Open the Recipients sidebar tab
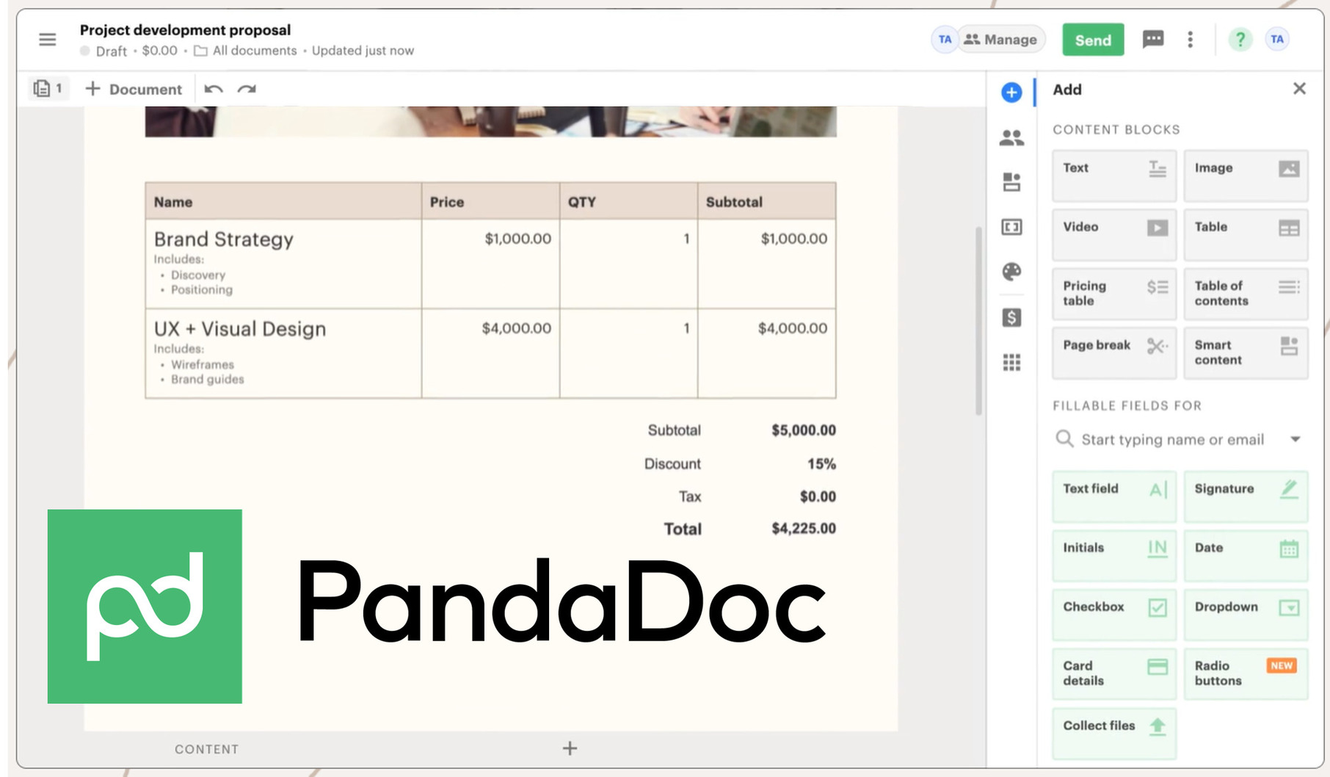 (1011, 137)
